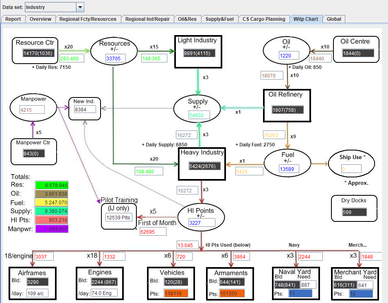Click the Fuel stock value 13589
The image size is (388, 303).
coord(289,169)
